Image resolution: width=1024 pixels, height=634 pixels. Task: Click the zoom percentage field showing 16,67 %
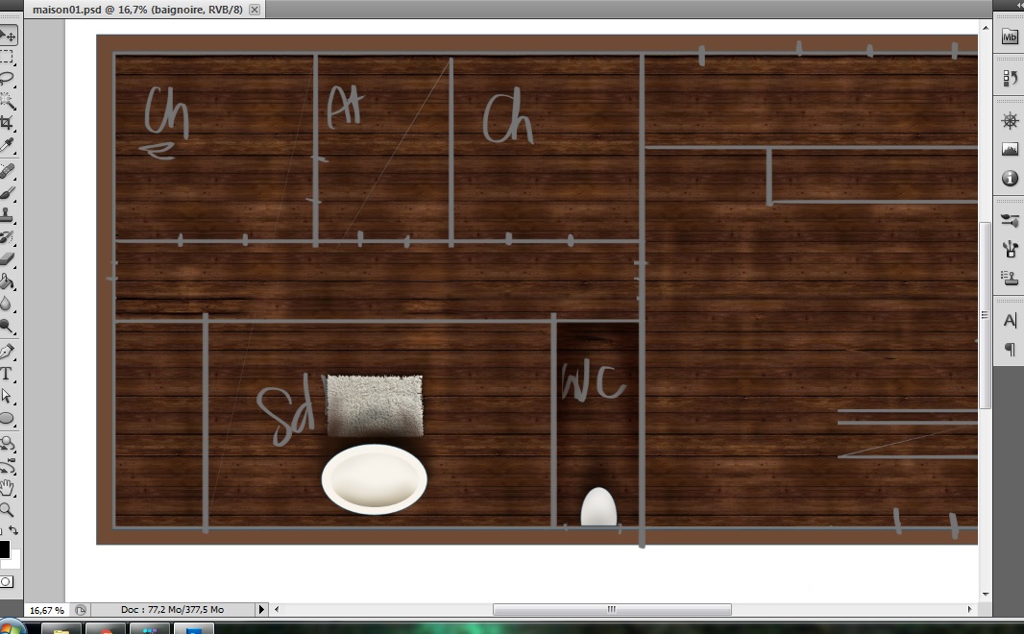tap(46, 609)
